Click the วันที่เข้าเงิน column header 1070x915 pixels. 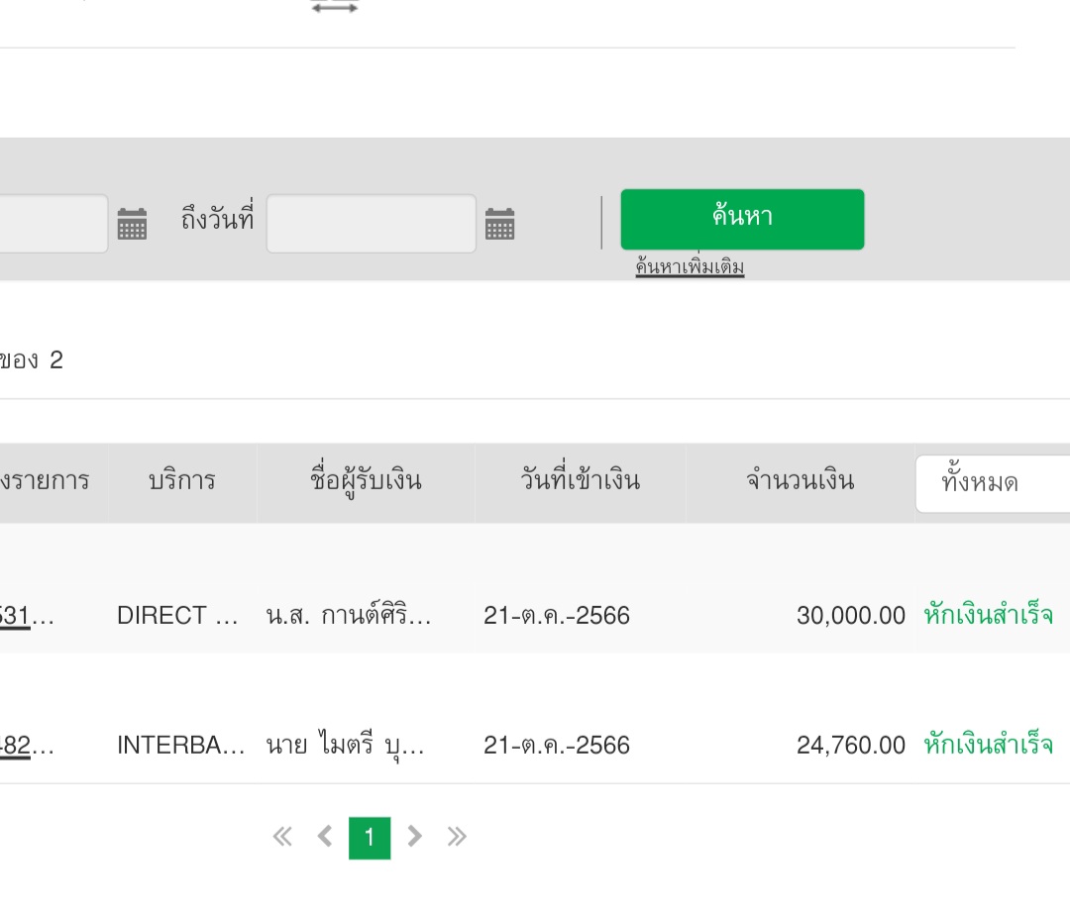tap(581, 482)
